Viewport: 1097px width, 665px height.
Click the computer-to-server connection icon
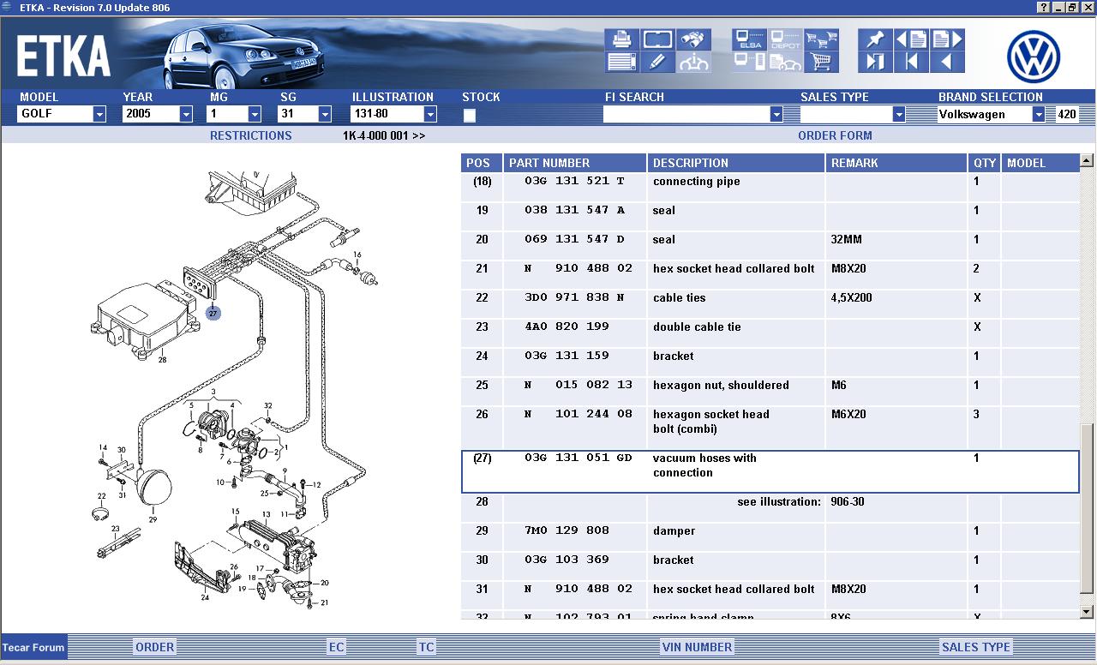click(749, 62)
